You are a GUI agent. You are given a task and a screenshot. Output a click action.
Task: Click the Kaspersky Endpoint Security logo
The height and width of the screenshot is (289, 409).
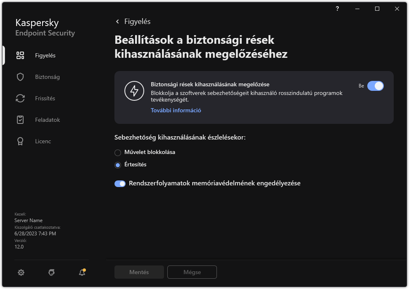pos(45,27)
